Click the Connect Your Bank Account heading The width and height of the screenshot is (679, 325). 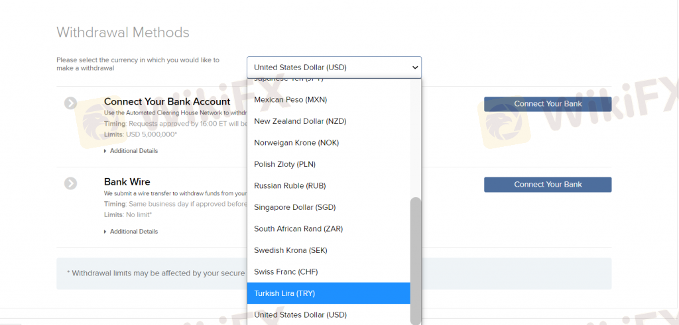[x=167, y=102]
